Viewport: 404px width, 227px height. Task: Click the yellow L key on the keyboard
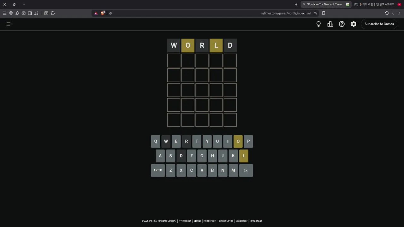[x=244, y=156]
